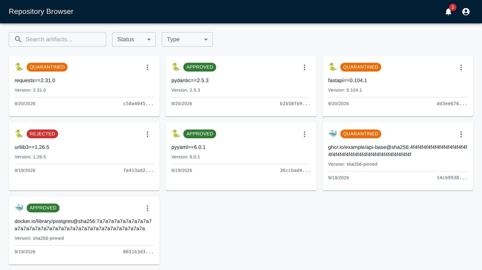Click the APPROVED badge on pyyaml card
The width and height of the screenshot is (482, 270).
click(200, 134)
